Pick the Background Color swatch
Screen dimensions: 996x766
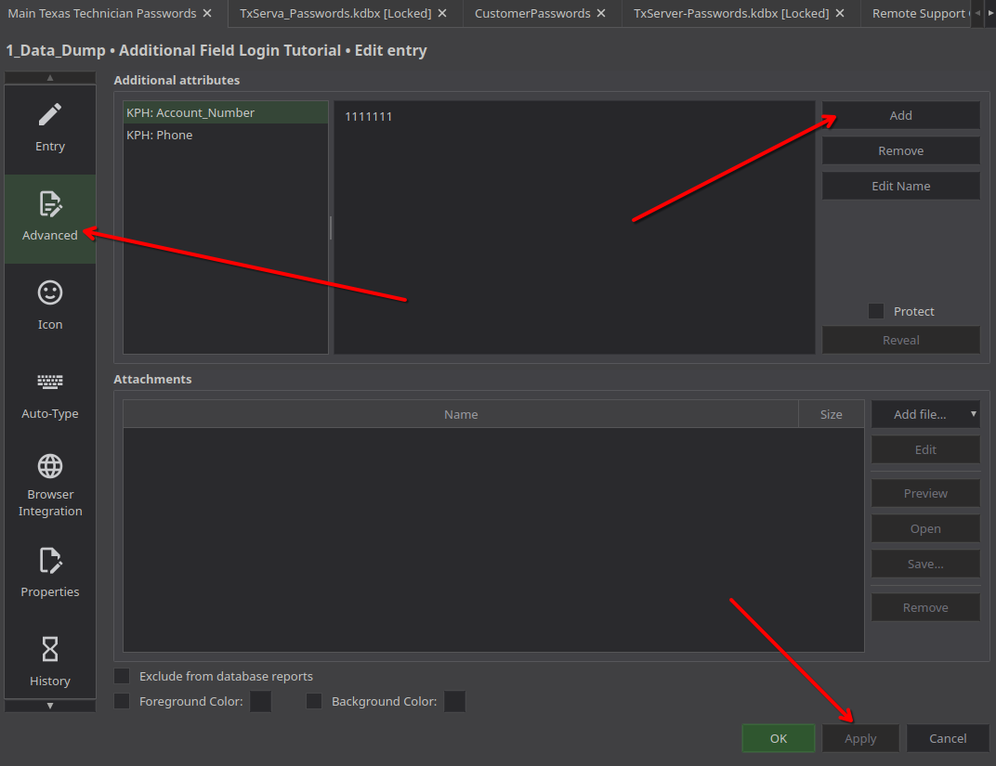(454, 701)
